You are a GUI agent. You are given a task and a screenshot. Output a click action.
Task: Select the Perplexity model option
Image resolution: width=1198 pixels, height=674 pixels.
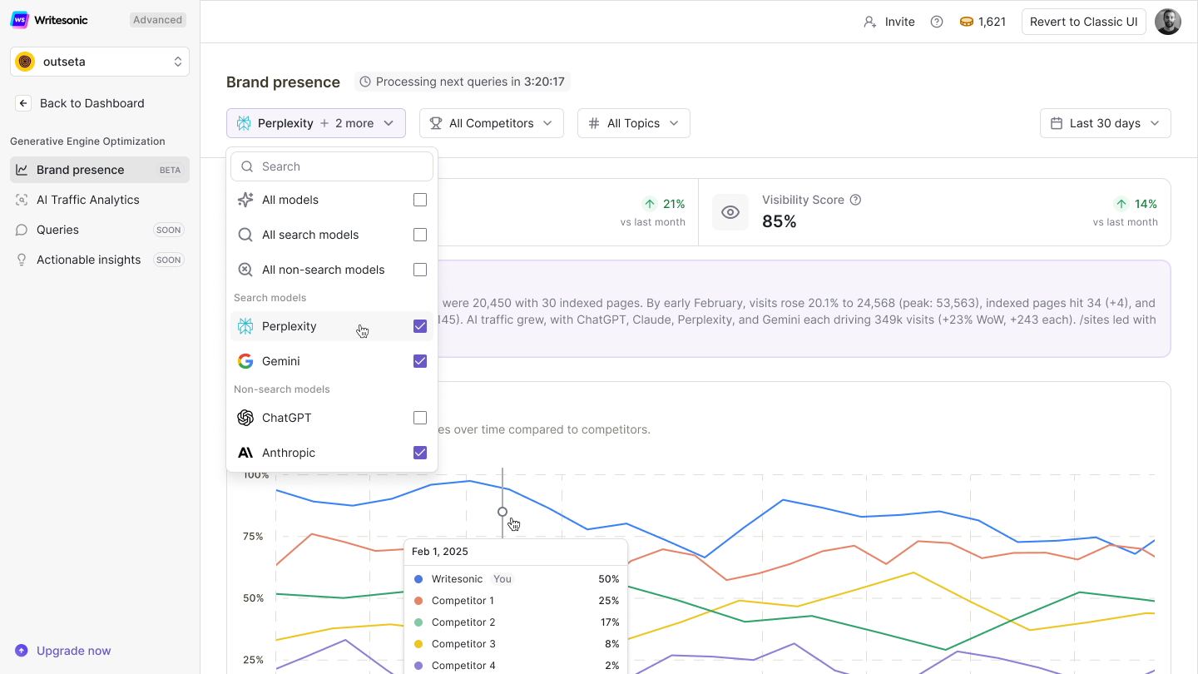click(x=332, y=326)
